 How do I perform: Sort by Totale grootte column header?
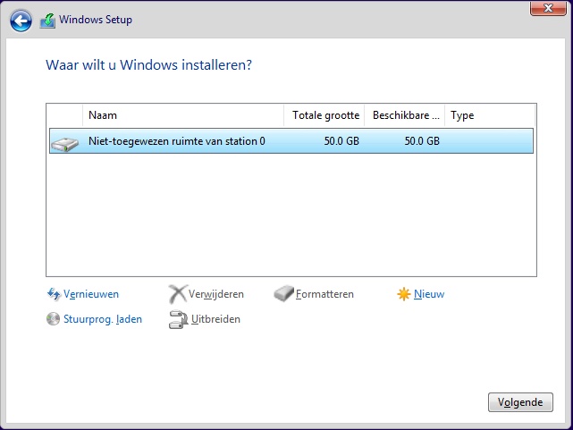[x=325, y=115]
